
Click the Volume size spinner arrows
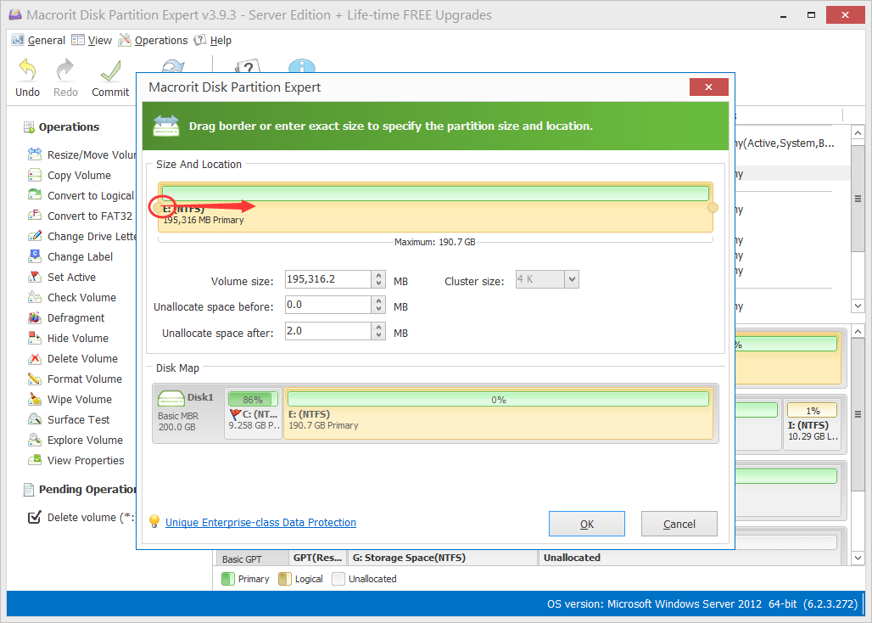(378, 279)
